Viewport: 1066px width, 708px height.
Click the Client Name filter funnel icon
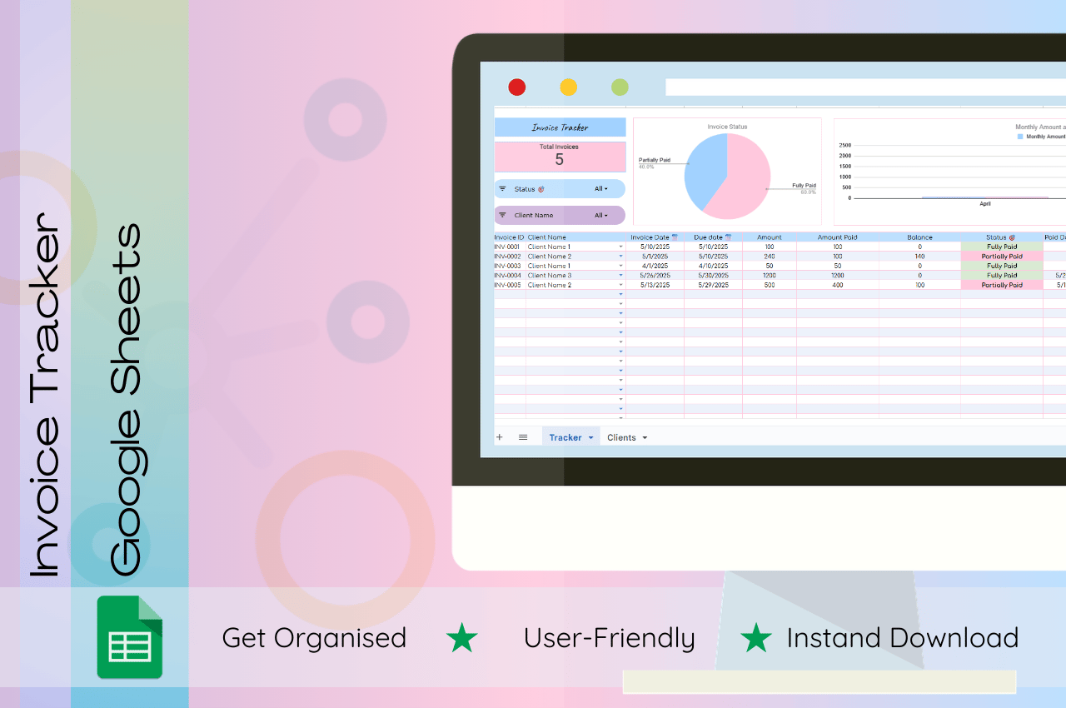(502, 214)
